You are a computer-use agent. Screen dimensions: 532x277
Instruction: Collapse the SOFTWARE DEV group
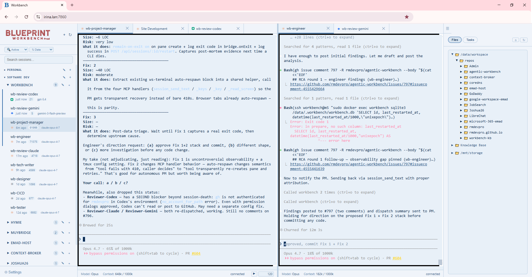5,77
